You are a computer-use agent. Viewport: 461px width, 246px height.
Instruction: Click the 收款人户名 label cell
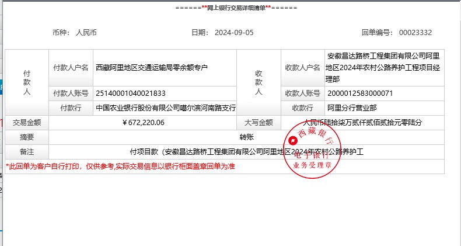click(x=302, y=68)
